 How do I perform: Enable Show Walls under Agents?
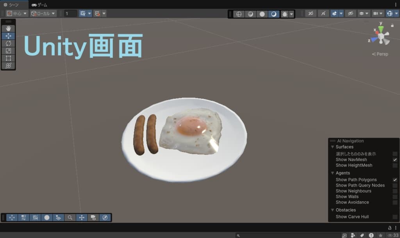tap(395, 197)
